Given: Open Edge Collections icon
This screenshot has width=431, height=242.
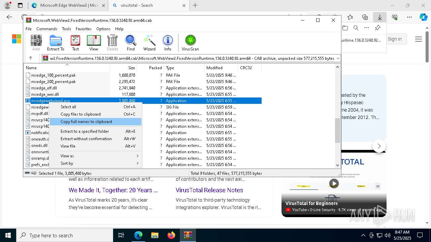Looking at the screenshot, I should [365, 17].
